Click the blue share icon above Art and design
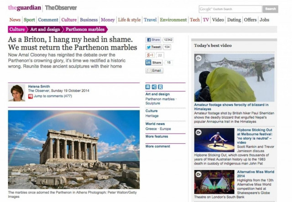 pyautogui.click(x=154, y=87)
